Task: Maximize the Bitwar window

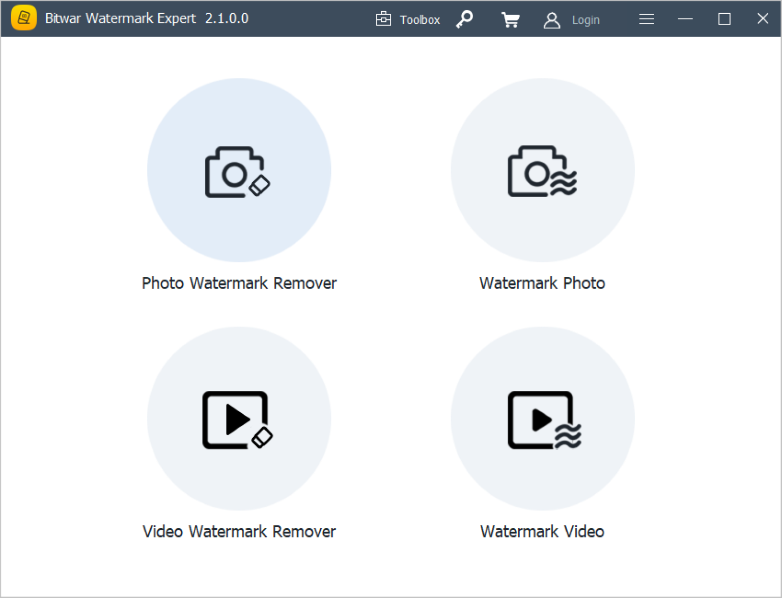Action: click(724, 19)
